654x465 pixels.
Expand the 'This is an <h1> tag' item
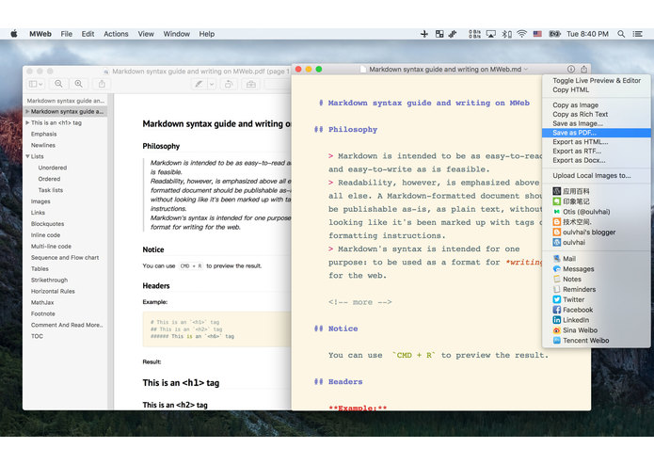[27, 122]
